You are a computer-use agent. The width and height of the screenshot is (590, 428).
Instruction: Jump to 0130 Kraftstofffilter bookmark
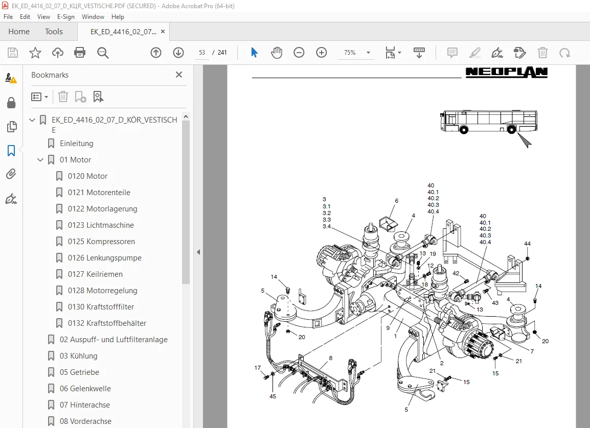tap(101, 307)
